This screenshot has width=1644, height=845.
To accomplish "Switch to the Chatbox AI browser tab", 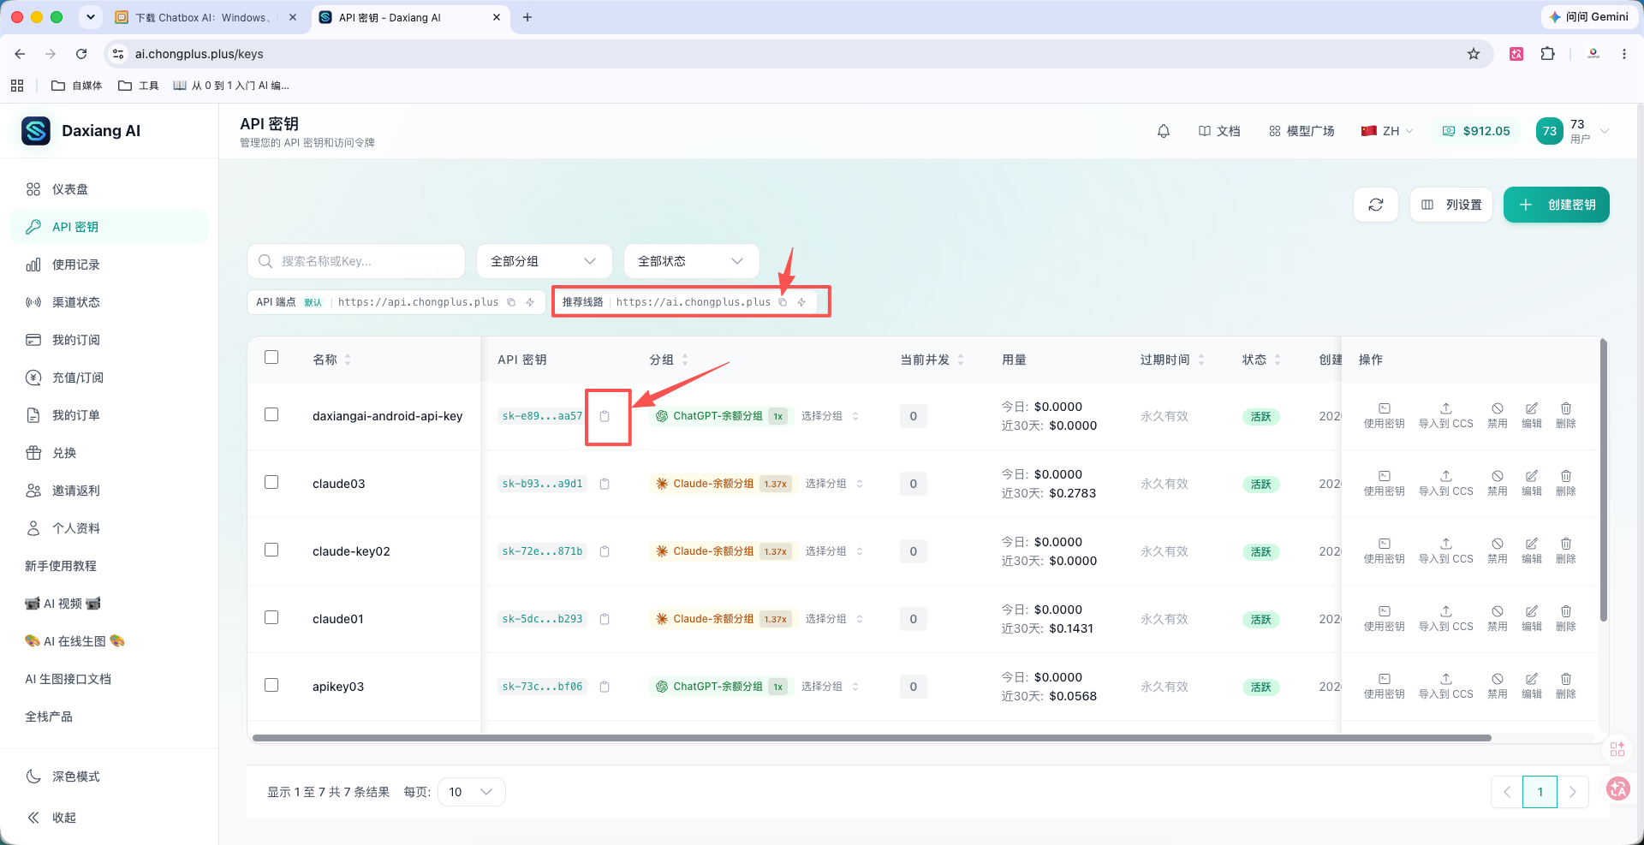I will [x=204, y=17].
